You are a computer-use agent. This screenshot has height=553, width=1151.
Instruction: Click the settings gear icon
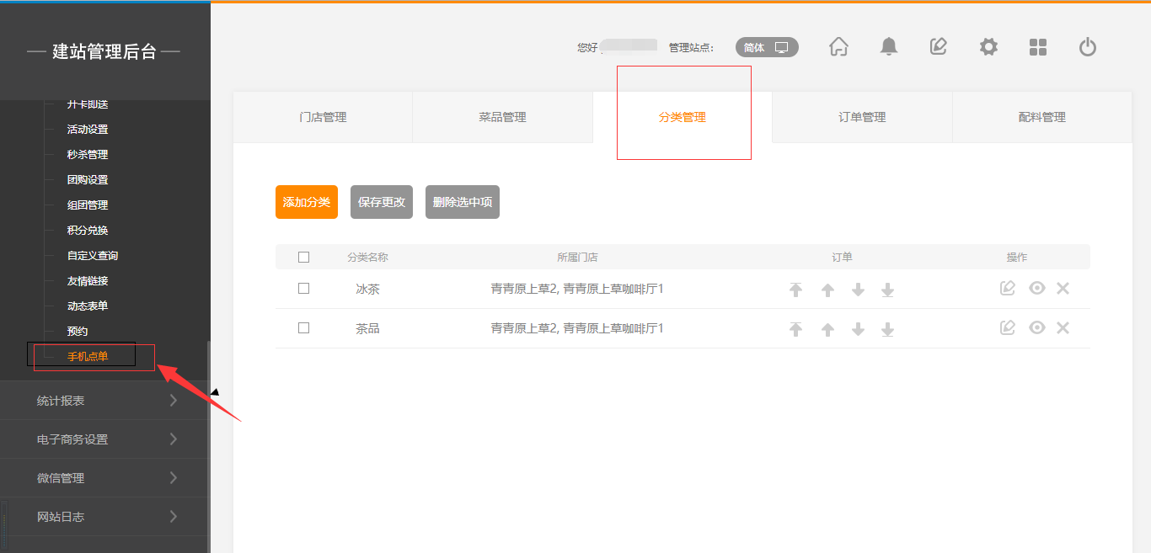pos(988,47)
